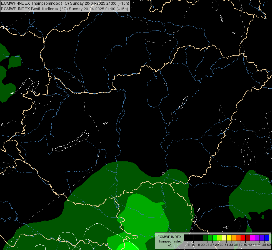Click the legend tick value 40
272x250 pixels.
(250, 245)
